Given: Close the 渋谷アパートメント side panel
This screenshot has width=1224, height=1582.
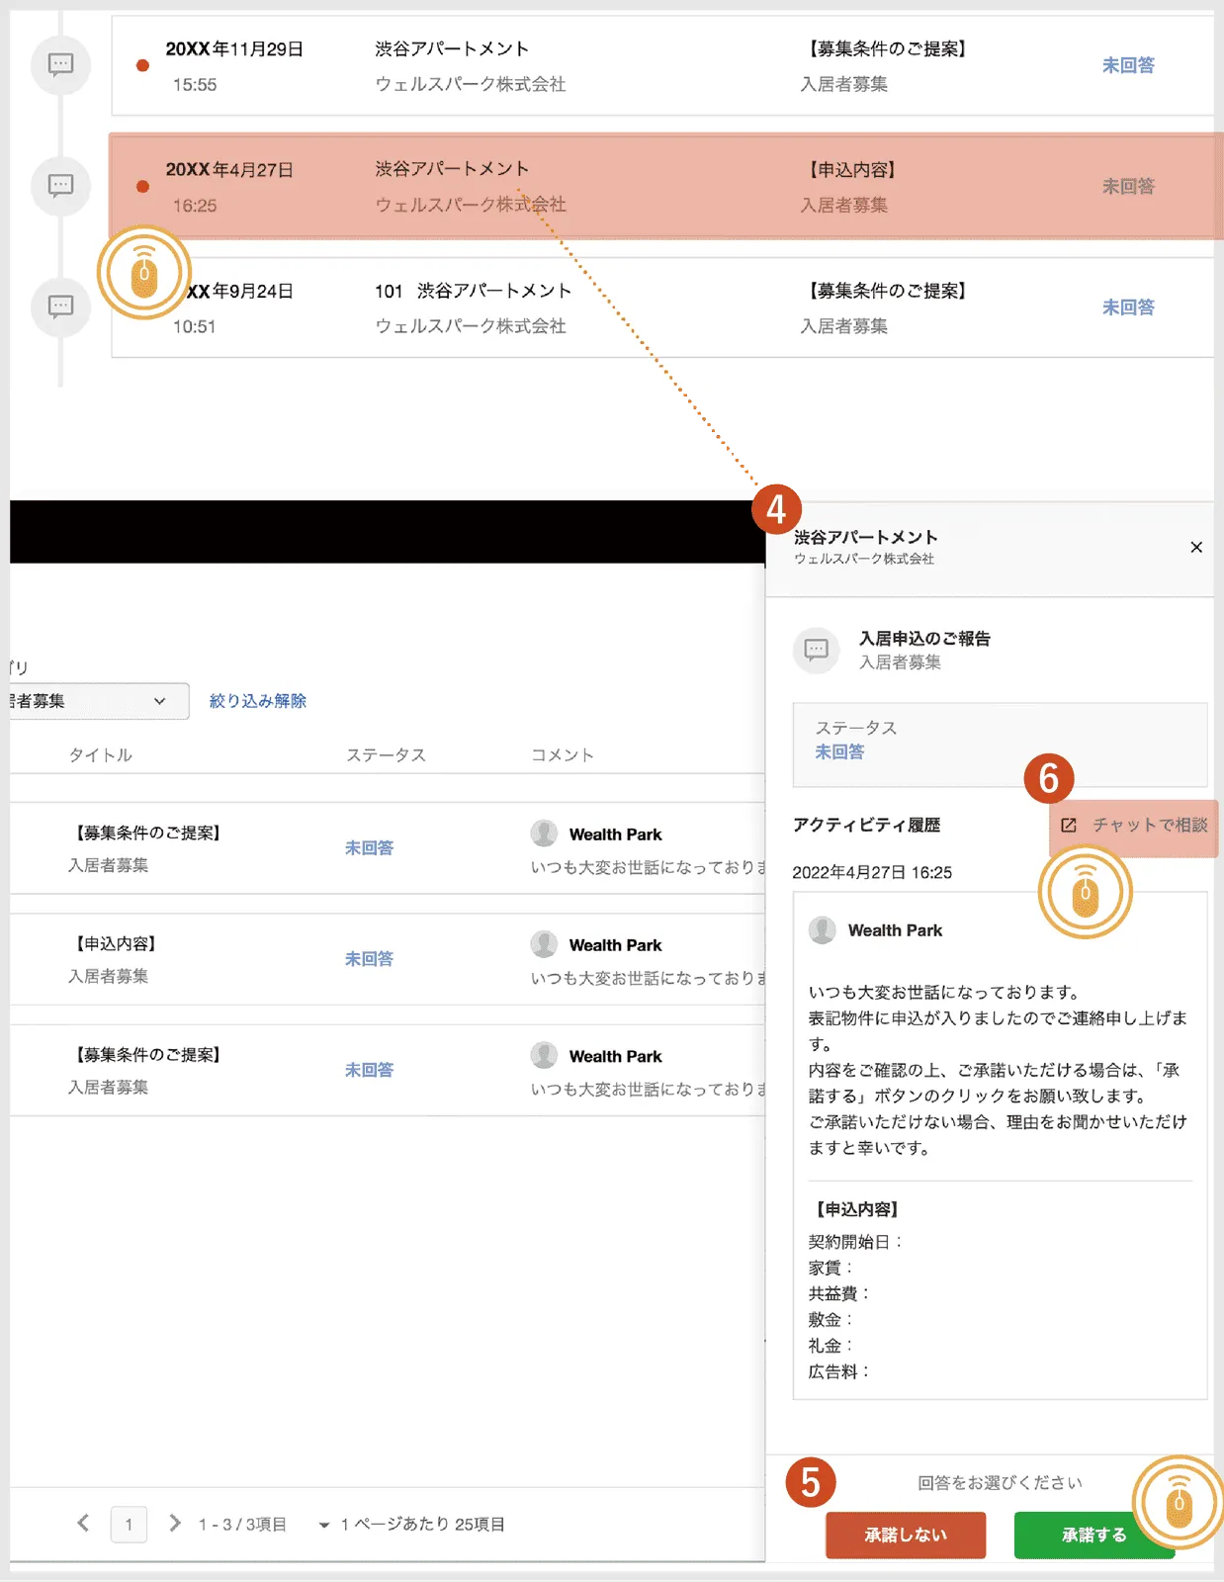Looking at the screenshot, I should pyautogui.click(x=1196, y=547).
